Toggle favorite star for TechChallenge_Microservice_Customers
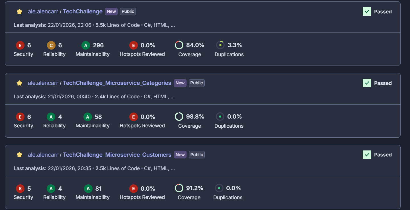The width and height of the screenshot is (410, 210). tap(19, 155)
